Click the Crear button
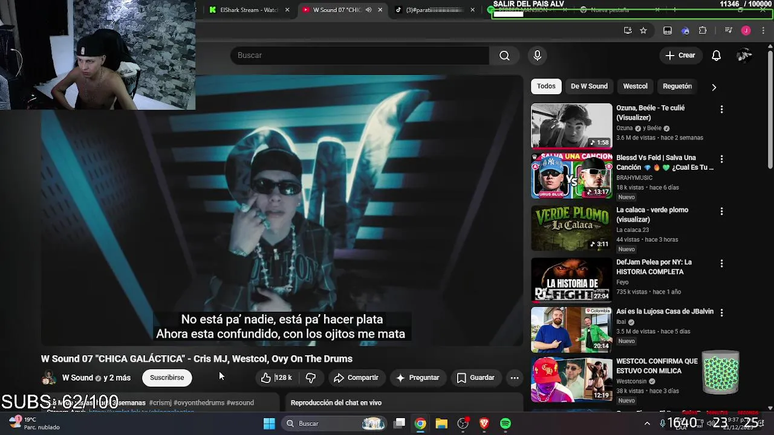The width and height of the screenshot is (774, 435). click(x=680, y=56)
